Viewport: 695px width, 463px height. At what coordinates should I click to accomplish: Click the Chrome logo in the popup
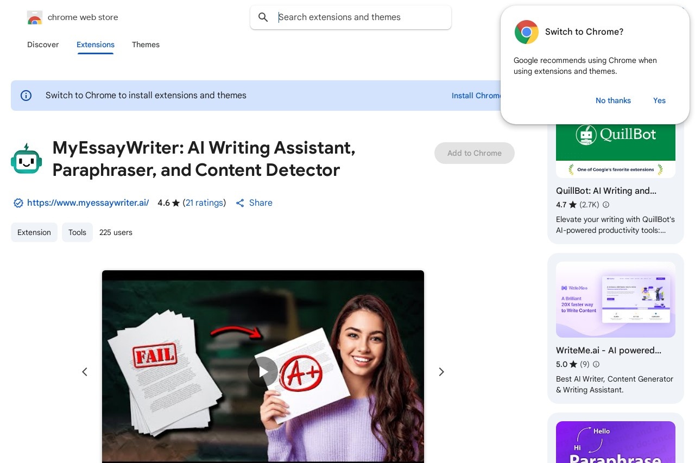point(526,32)
